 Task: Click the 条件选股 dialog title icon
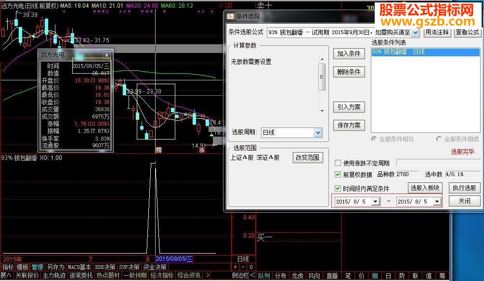tap(230, 16)
